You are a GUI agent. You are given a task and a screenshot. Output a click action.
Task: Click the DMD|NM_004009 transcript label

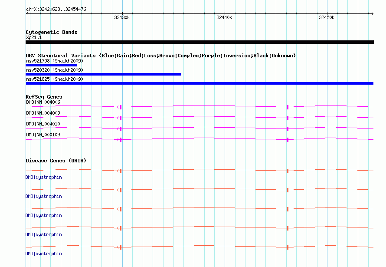43,113
